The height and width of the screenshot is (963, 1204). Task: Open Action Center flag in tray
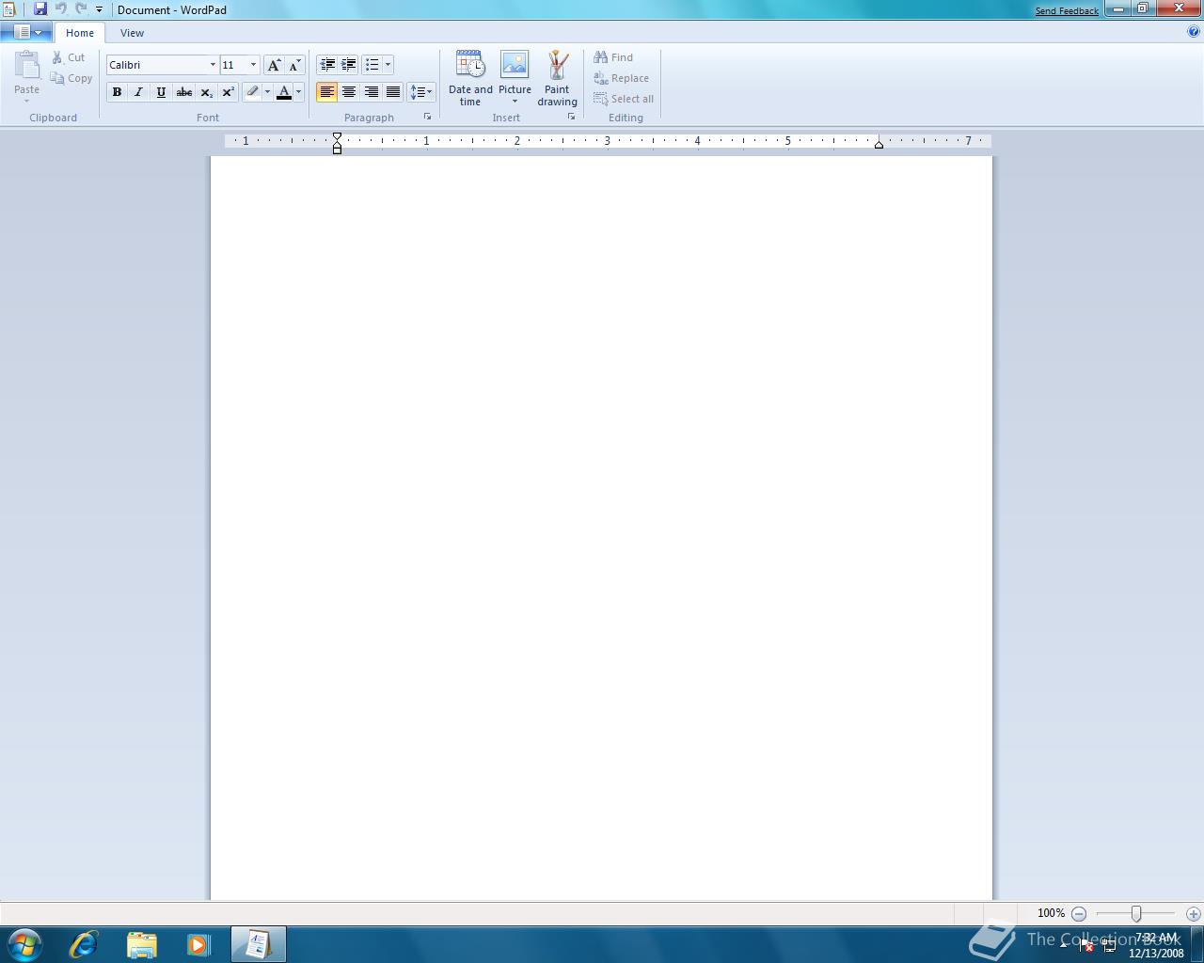coord(1086,945)
